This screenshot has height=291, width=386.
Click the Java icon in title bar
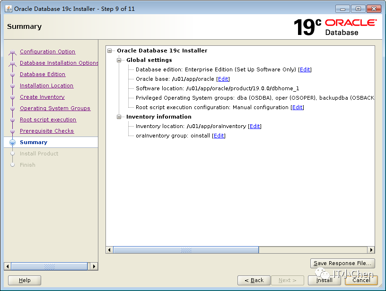(x=9, y=9)
